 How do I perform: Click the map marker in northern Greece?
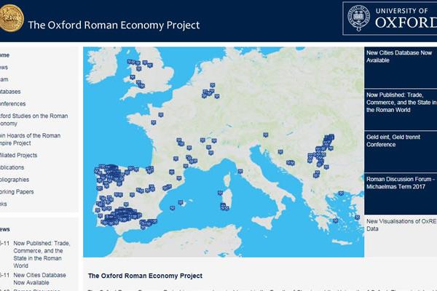pos(341,194)
